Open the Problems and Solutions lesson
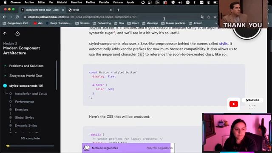Viewport: 272px width, 153px height. point(26,66)
